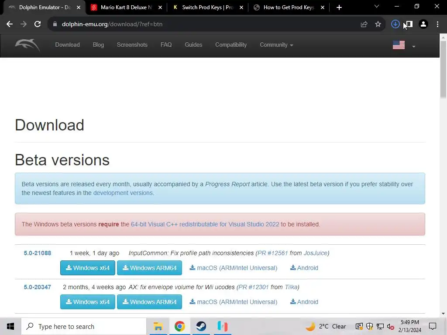This screenshot has height=335, width=447.
Task: Open the 64-bit Visual C++ redistributable link
Action: point(205,224)
